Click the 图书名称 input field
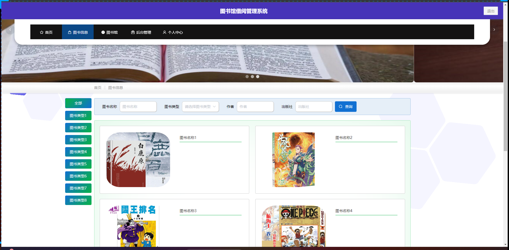 [138, 107]
